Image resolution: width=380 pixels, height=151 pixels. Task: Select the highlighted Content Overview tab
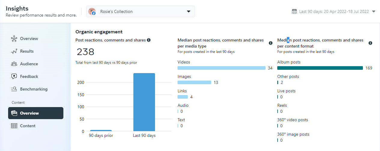[x=36, y=113]
